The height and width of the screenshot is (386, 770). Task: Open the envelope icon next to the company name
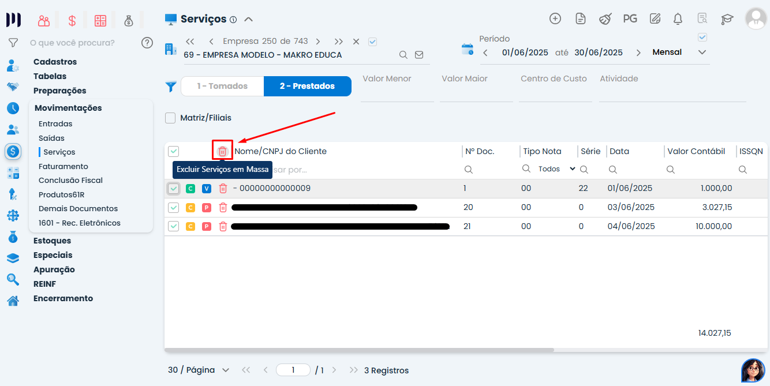click(x=419, y=54)
